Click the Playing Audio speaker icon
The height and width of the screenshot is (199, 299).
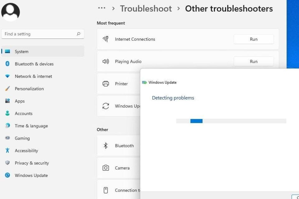click(x=106, y=61)
